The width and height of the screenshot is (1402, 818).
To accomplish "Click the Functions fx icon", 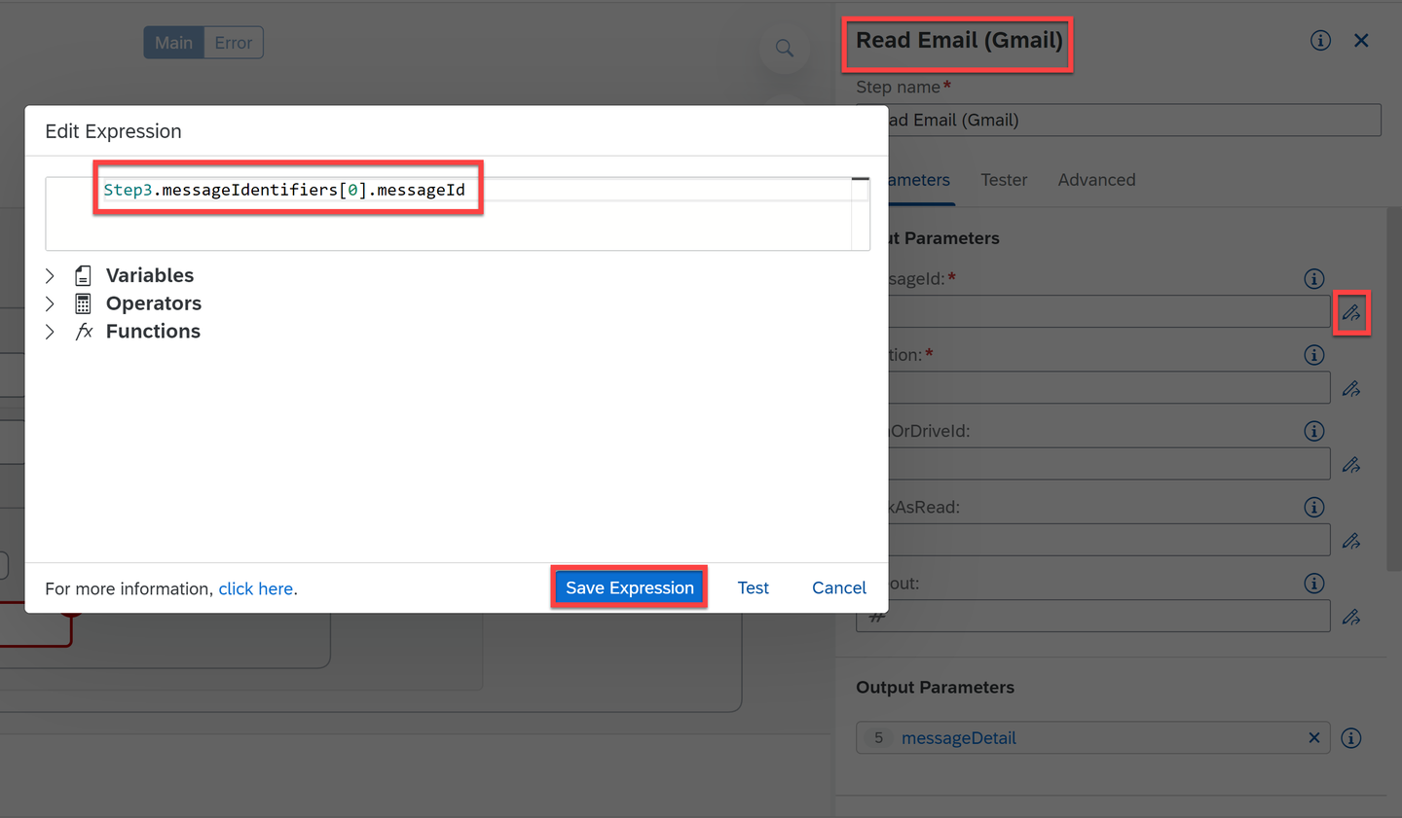I will pos(85,332).
